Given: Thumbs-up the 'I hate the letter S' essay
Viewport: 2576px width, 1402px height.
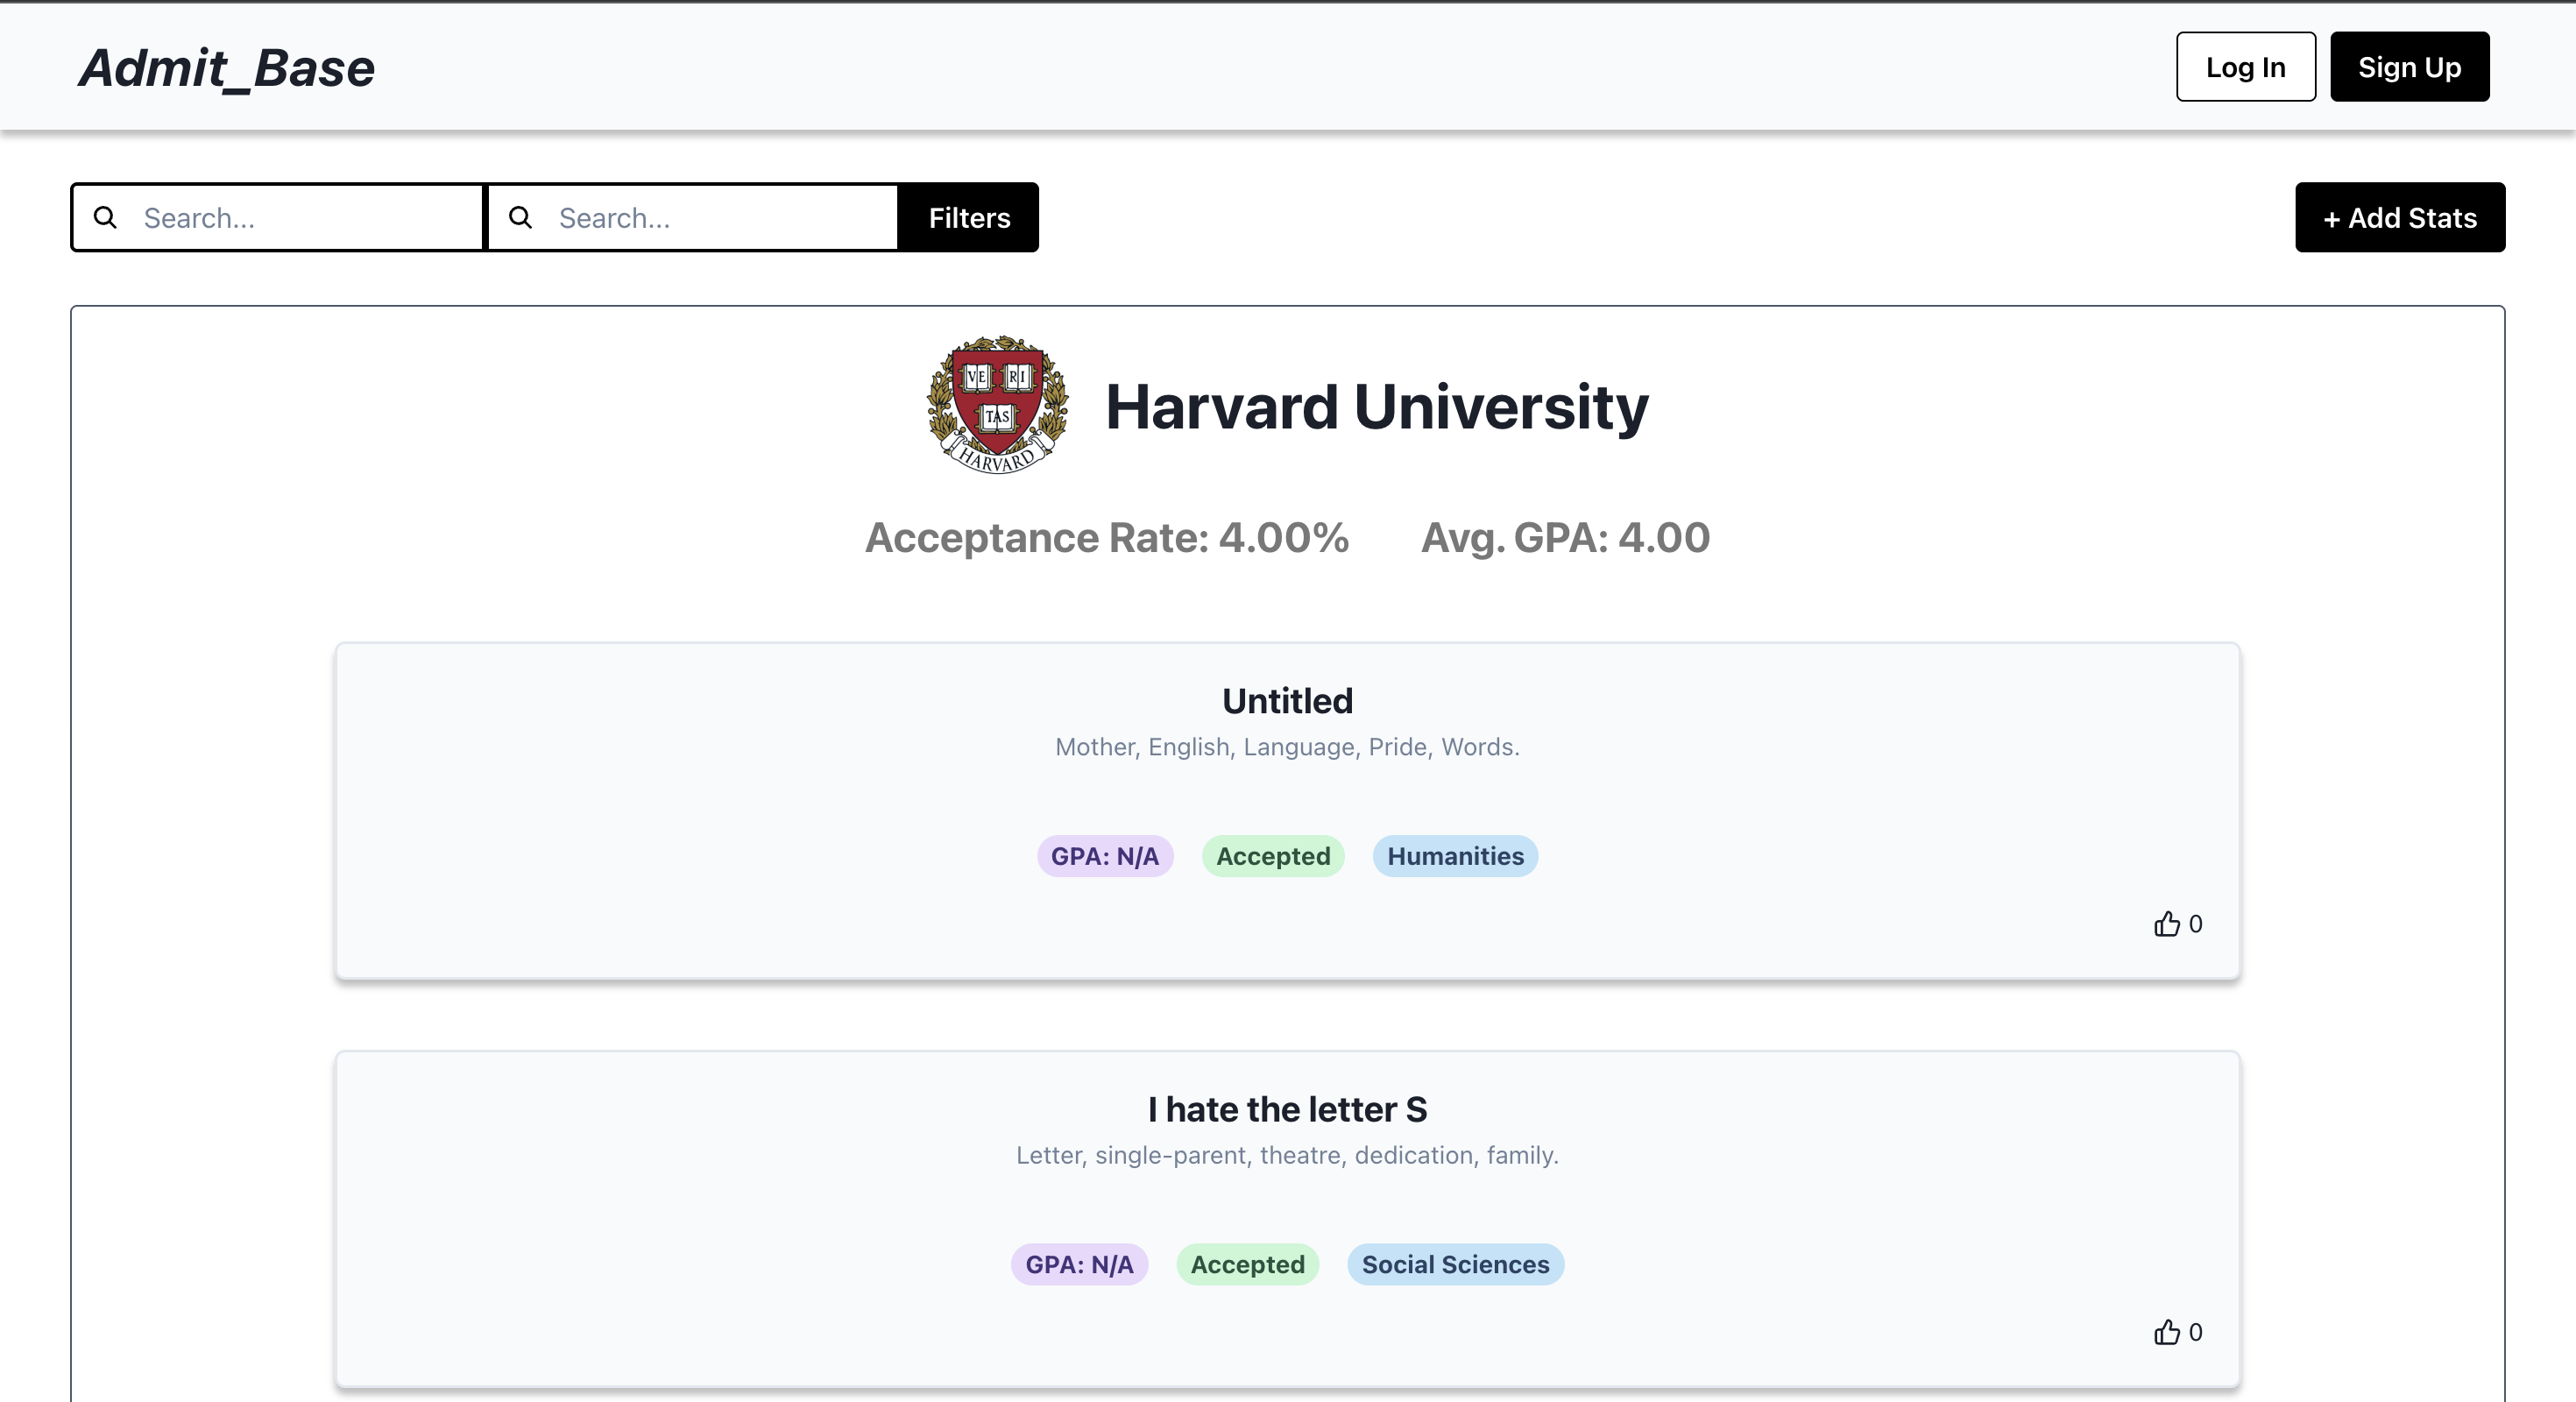Looking at the screenshot, I should point(2166,1332).
